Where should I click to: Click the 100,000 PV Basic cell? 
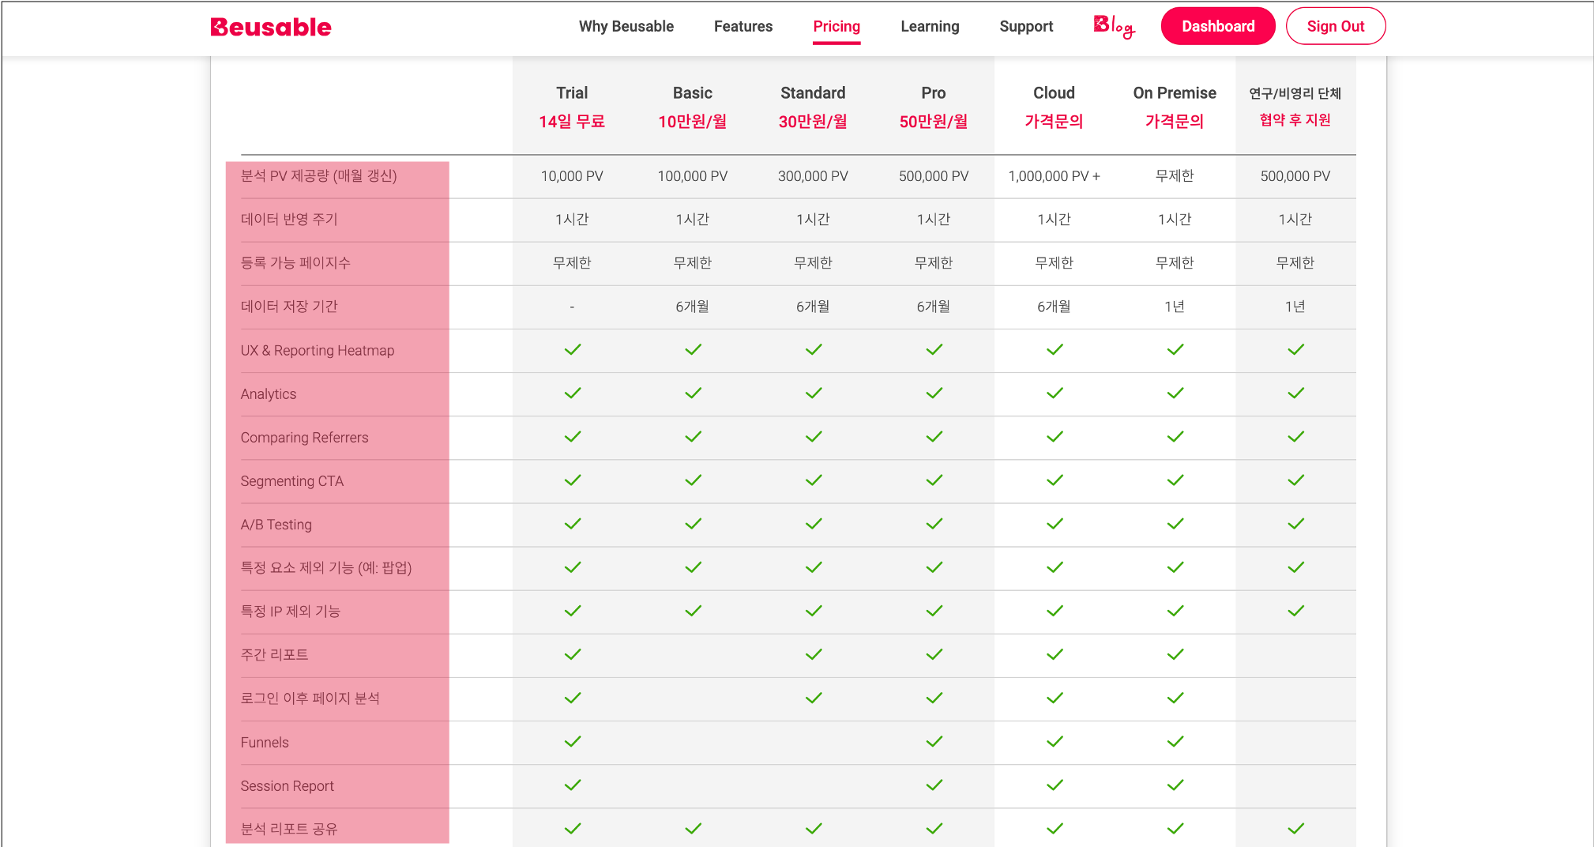tap(693, 176)
